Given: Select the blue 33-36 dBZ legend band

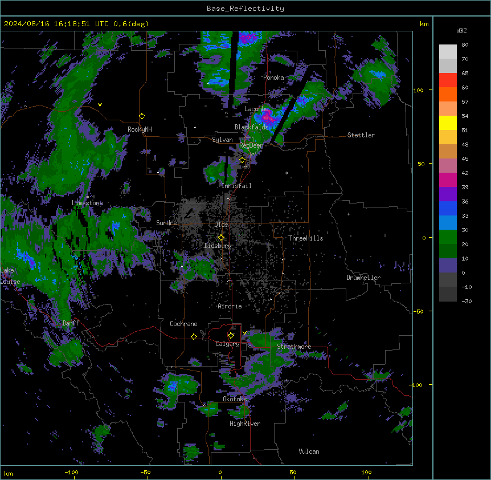Looking at the screenshot, I should [448, 208].
